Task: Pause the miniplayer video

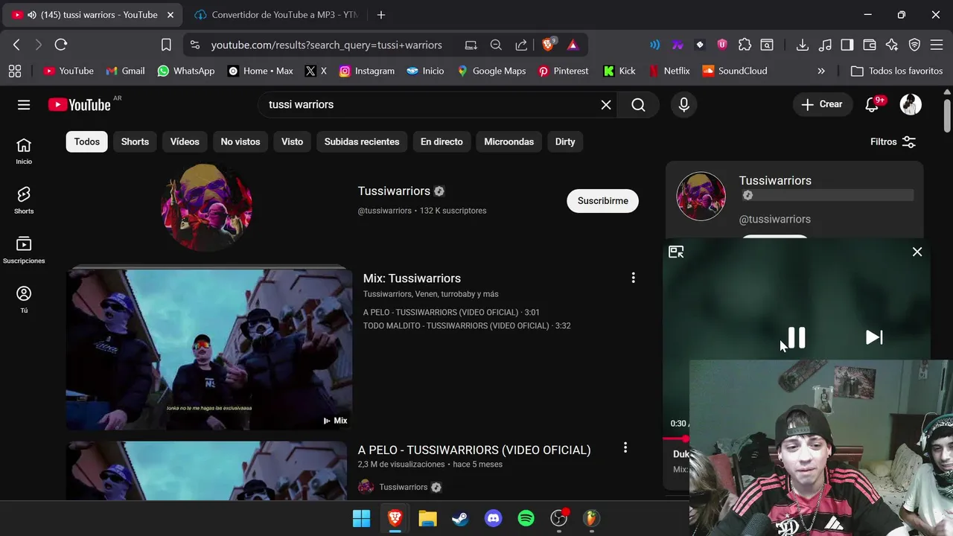Action: (x=797, y=338)
